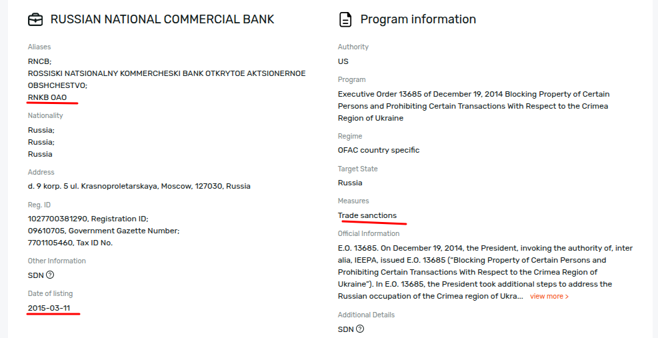Screen dimensions: 658x338
Task: Click the Target State value Russia
Action: (350, 183)
